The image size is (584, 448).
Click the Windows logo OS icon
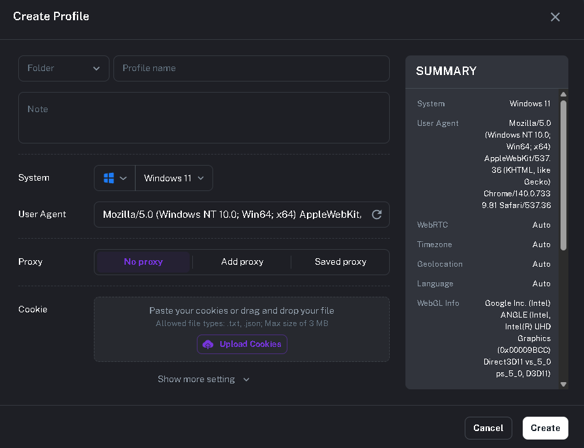coord(109,178)
